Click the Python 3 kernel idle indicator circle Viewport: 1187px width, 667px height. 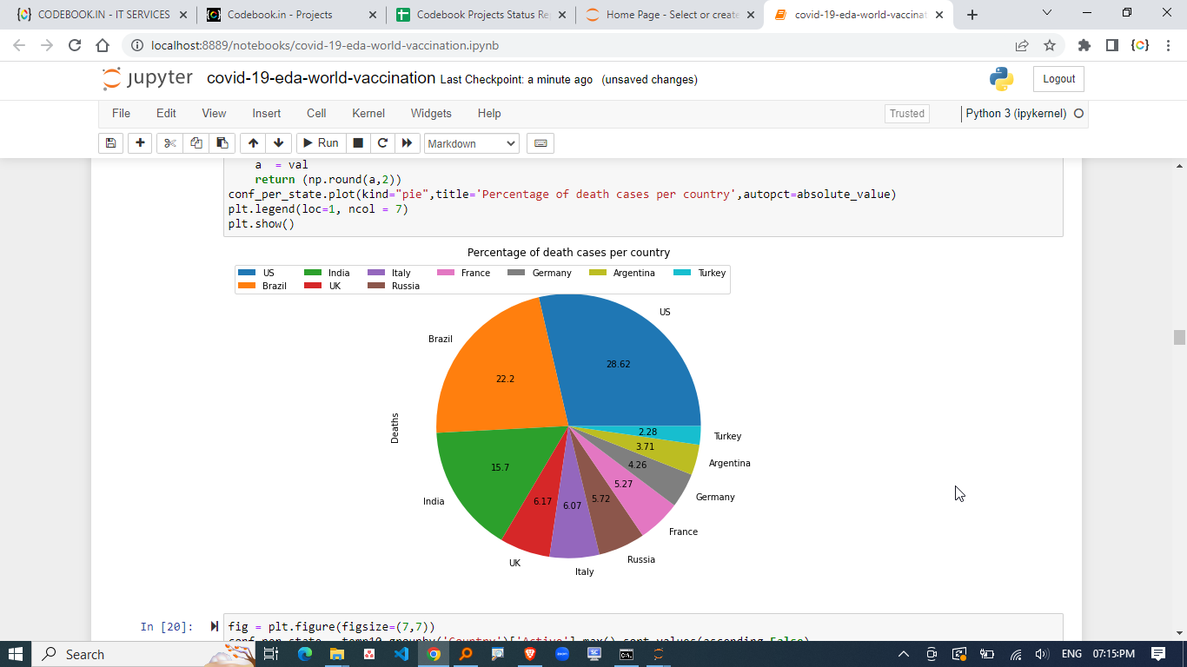coord(1079,114)
